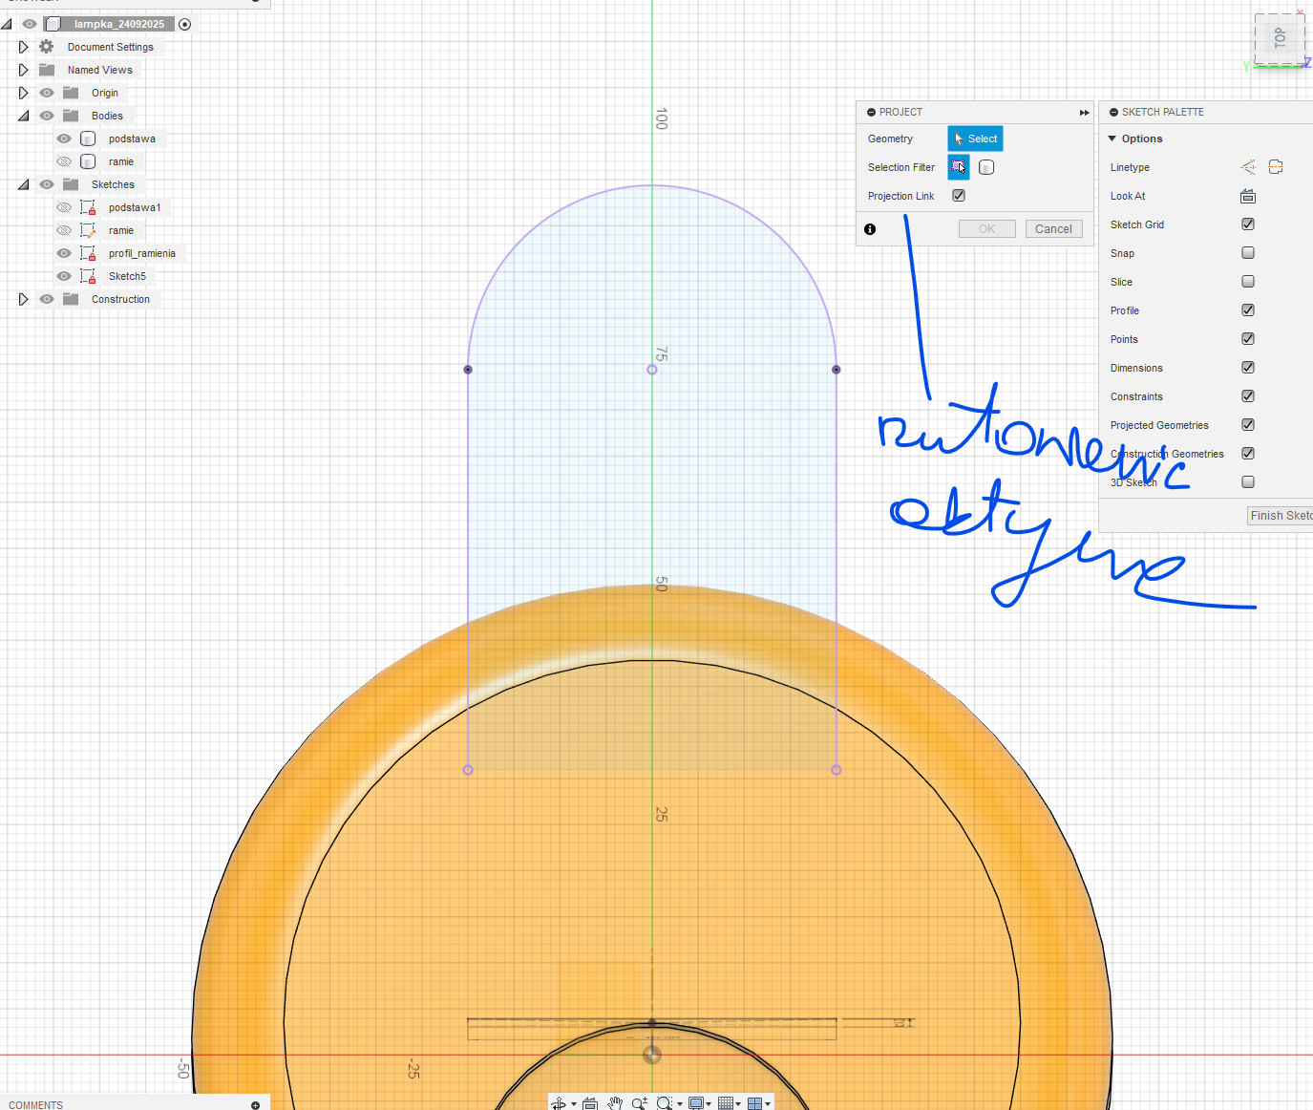Click the Project dialog info icon

(870, 229)
